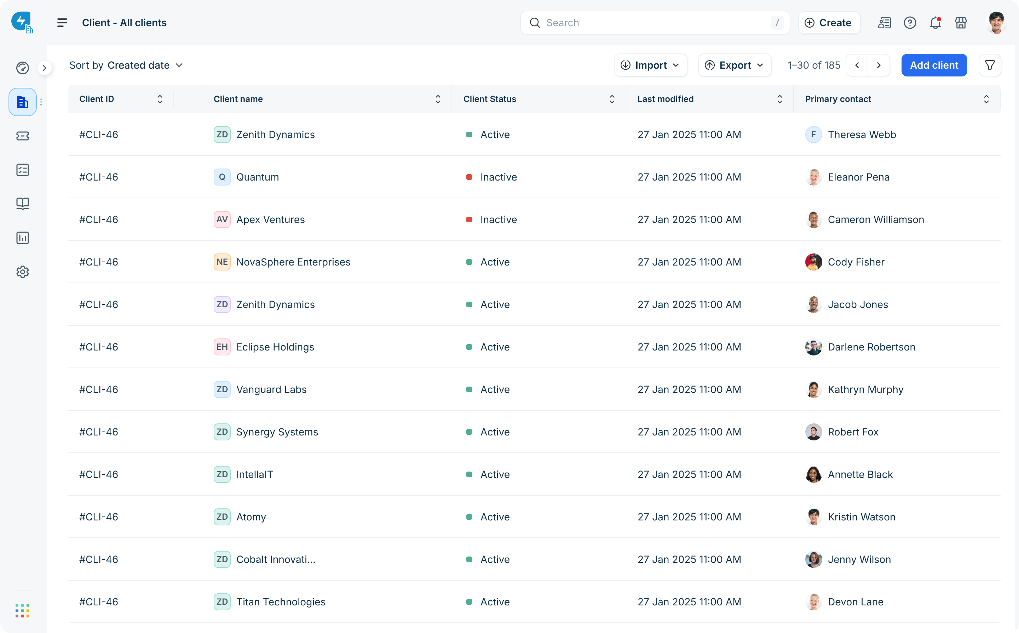
Task: Open the knowledge base book icon
Action: click(23, 204)
